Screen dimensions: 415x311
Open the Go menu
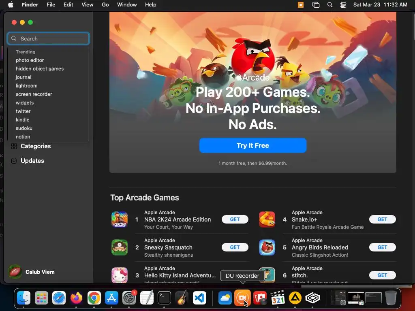pyautogui.click(x=105, y=5)
